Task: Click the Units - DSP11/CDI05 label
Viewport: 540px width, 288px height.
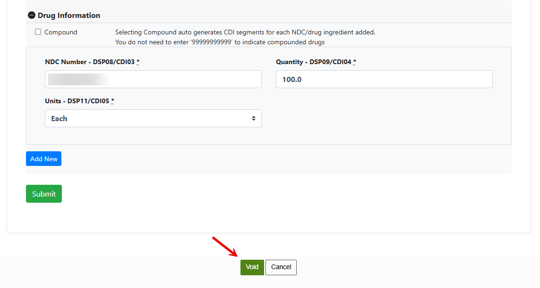Action: click(x=77, y=101)
